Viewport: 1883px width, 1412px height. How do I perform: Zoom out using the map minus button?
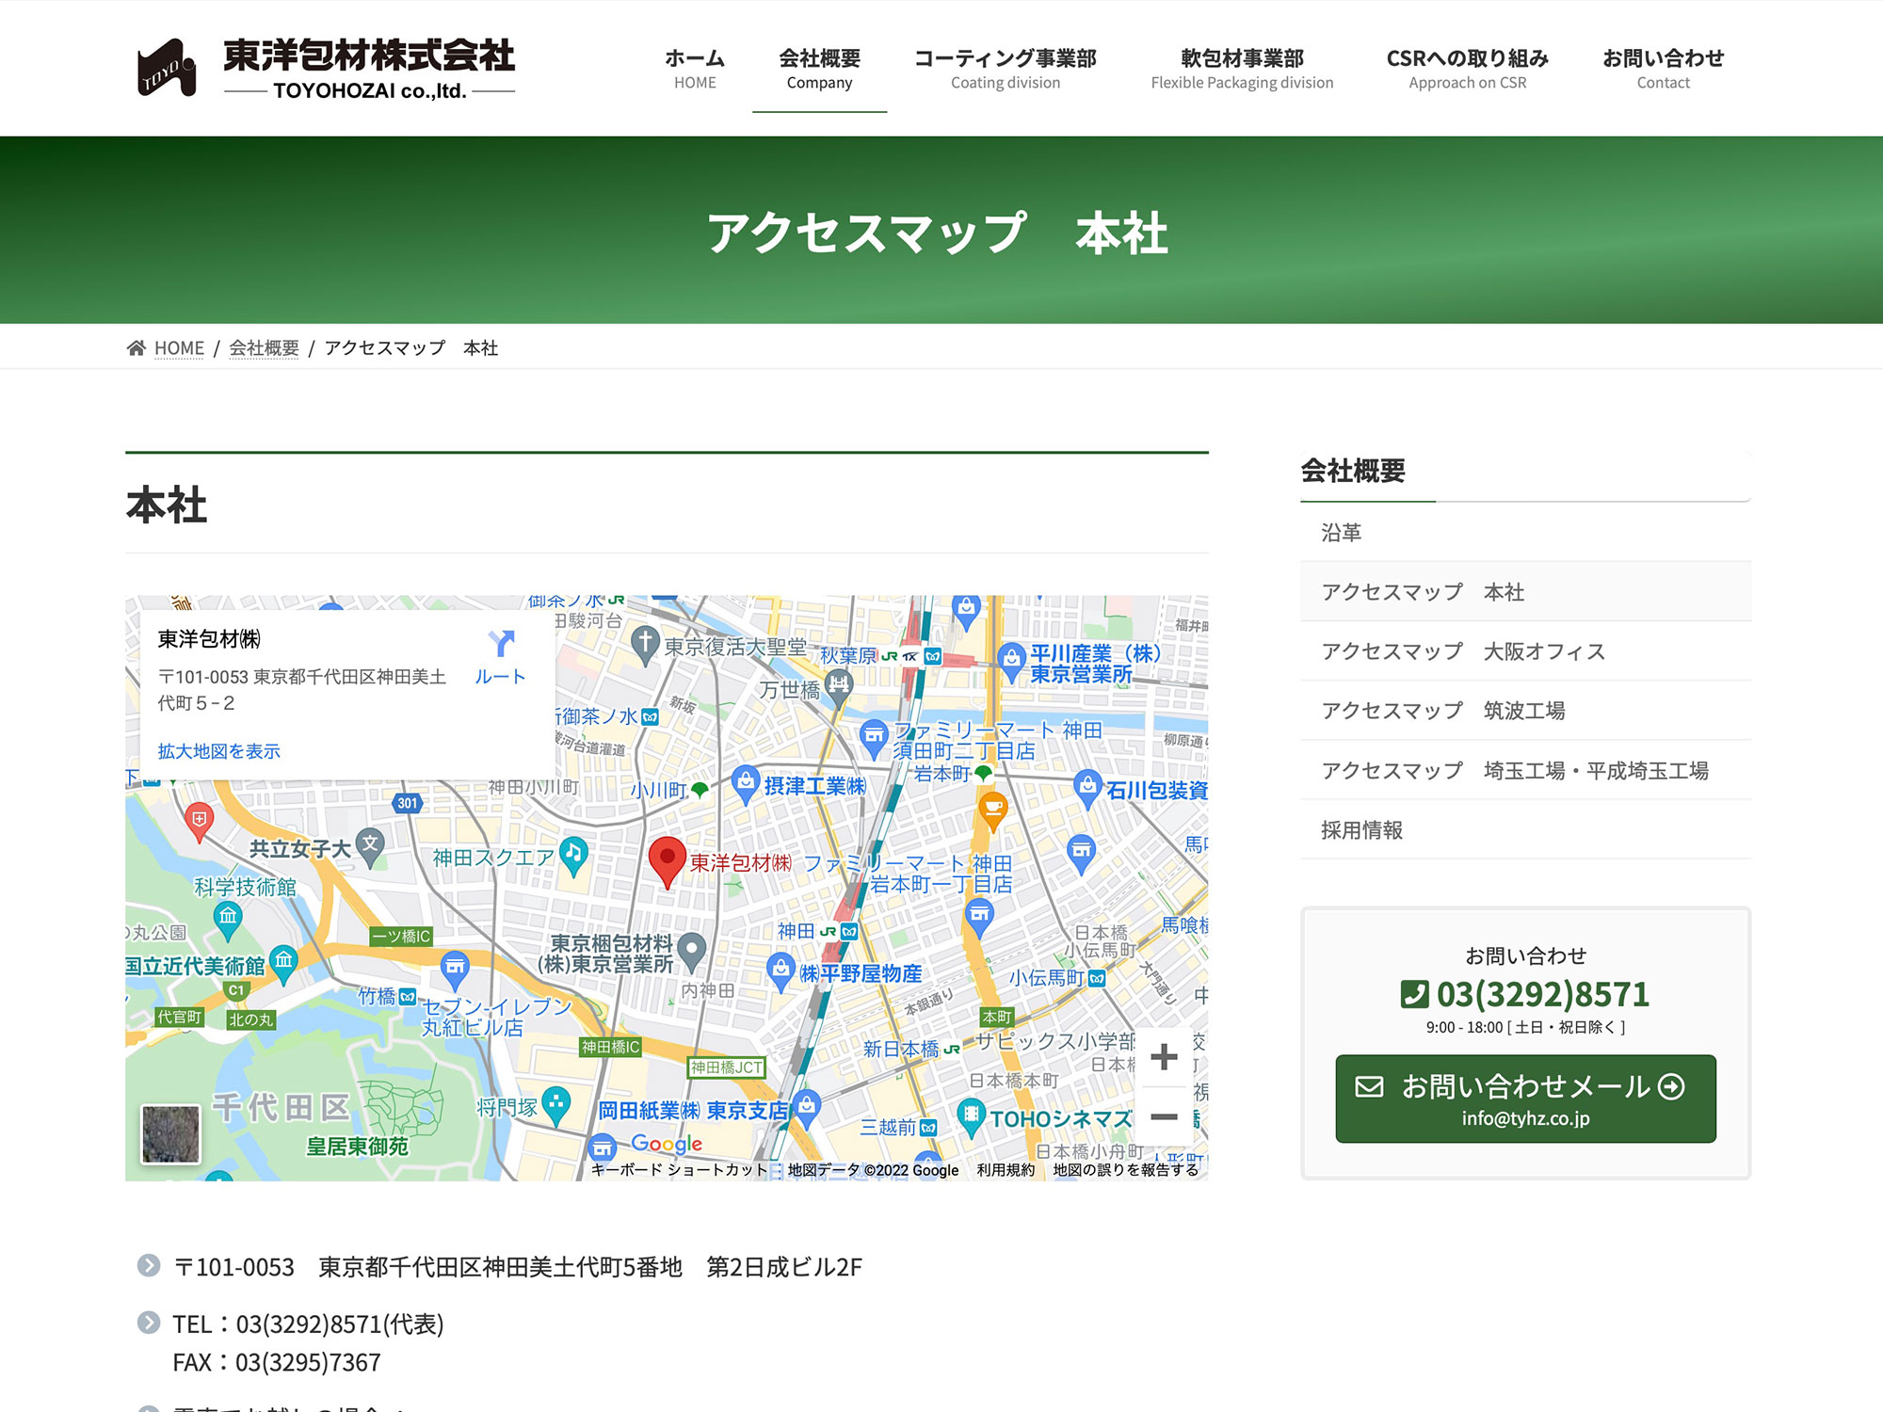(x=1164, y=1115)
